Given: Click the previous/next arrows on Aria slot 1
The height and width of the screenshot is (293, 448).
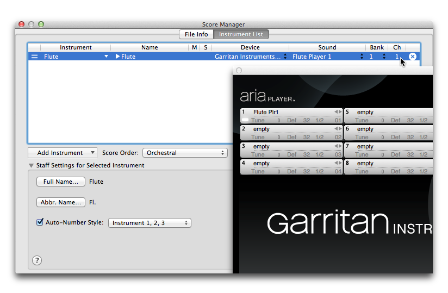Looking at the screenshot, I should [338, 111].
